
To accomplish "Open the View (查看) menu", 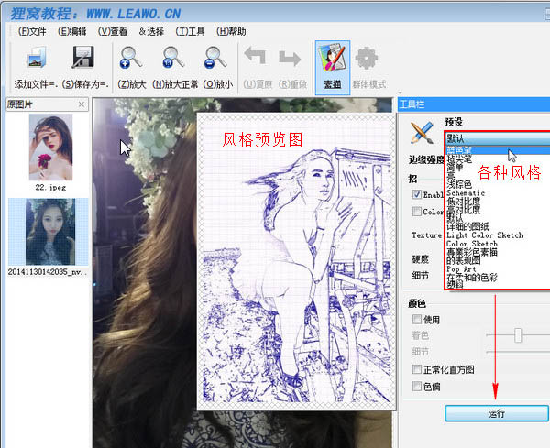I will tap(112, 31).
